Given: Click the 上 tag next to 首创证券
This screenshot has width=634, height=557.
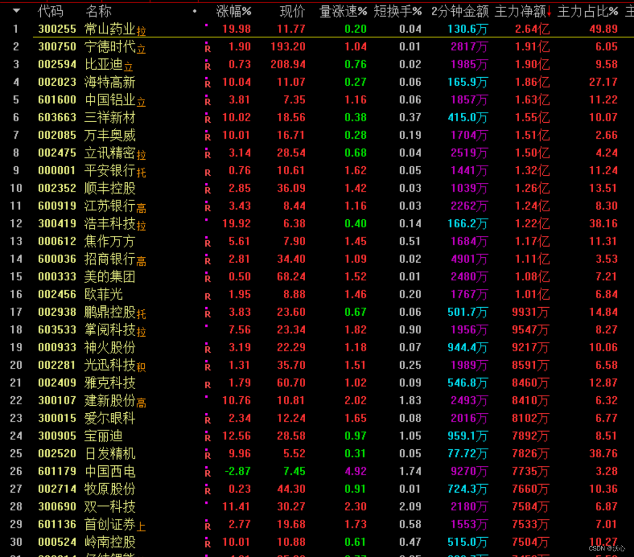Looking at the screenshot, I should pos(141,526).
